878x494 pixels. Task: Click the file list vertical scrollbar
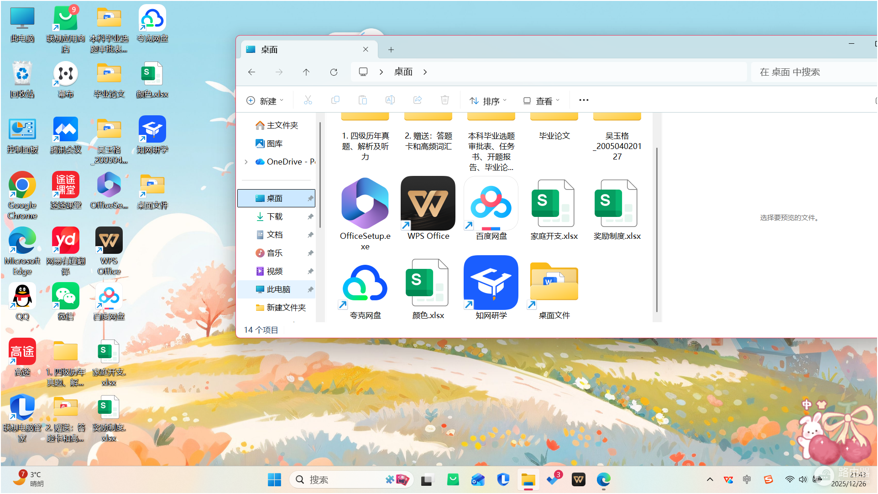[657, 230]
